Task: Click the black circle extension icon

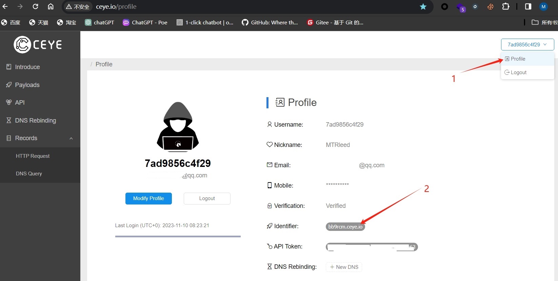Action: [444, 6]
